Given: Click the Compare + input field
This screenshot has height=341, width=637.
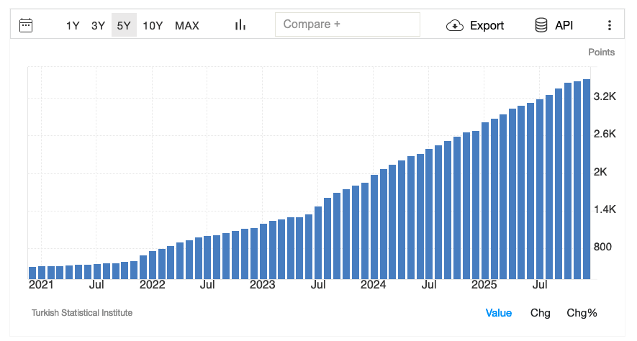Looking at the screenshot, I should point(347,24).
